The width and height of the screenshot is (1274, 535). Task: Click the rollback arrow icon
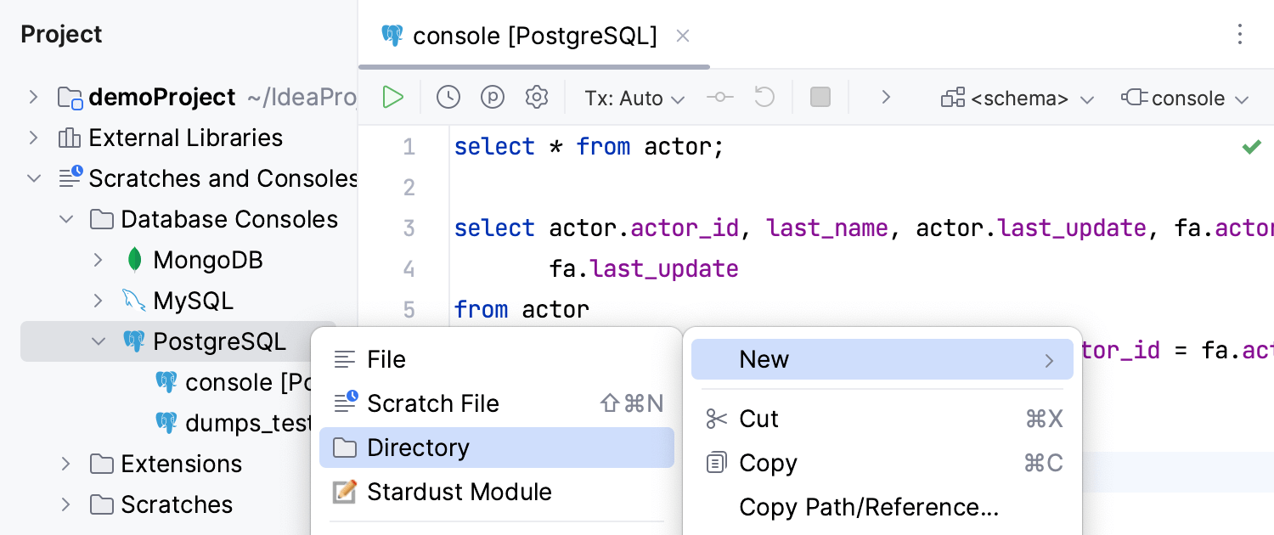click(x=764, y=98)
